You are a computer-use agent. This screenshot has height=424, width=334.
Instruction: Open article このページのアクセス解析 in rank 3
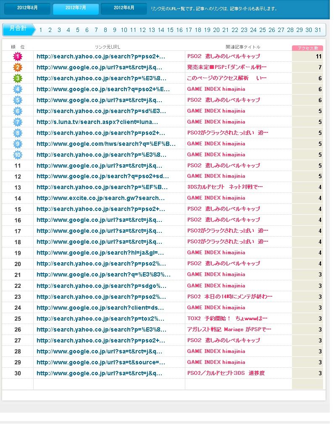[x=226, y=78]
